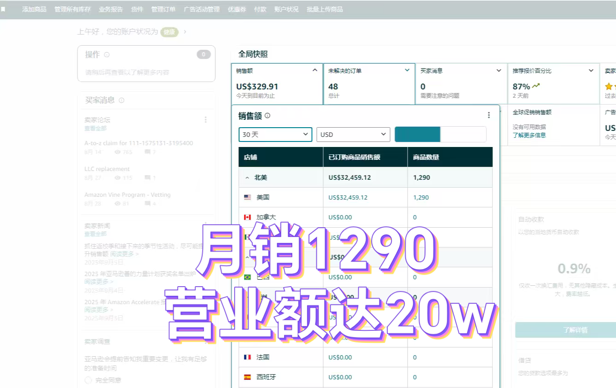Click the France flag icon
The image size is (616, 388).
pyautogui.click(x=248, y=357)
